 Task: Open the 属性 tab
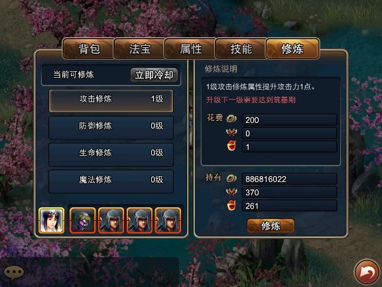190,48
